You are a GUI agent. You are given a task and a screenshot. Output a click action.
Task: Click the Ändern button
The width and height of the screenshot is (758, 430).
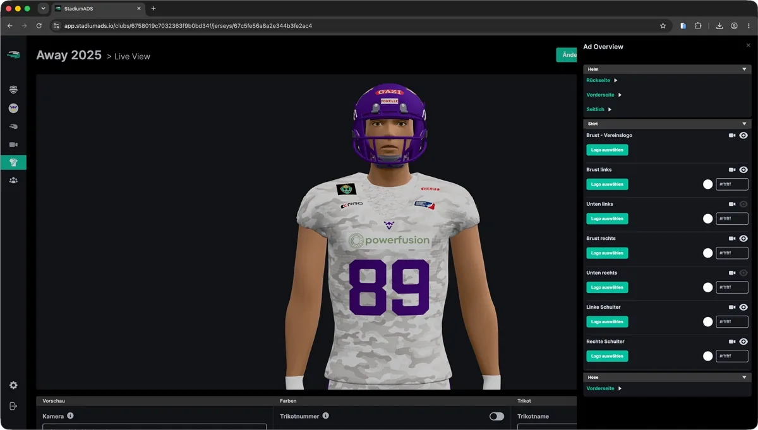(567, 55)
